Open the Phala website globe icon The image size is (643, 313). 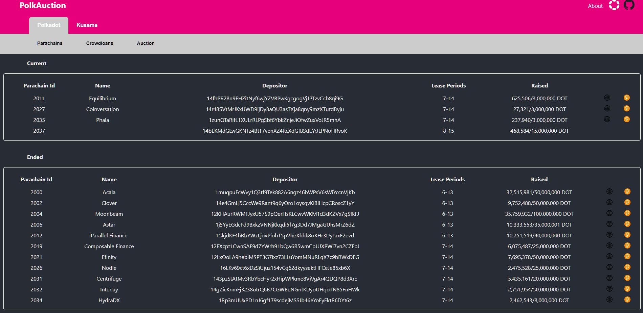pos(607,119)
